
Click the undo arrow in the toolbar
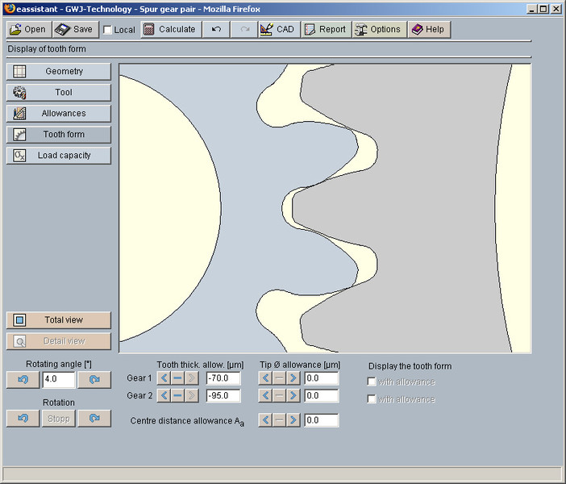[216, 29]
